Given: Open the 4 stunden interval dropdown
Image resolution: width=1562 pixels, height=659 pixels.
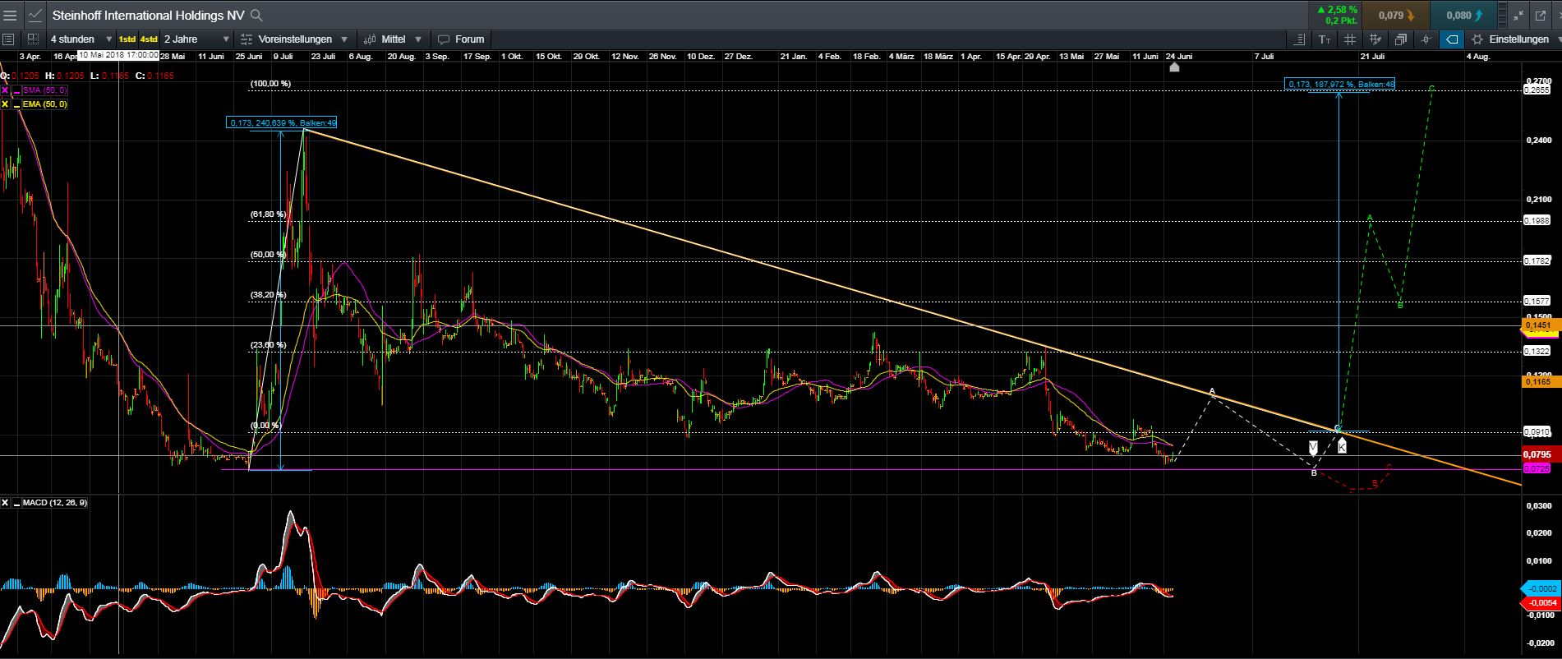Looking at the screenshot, I should 81,39.
